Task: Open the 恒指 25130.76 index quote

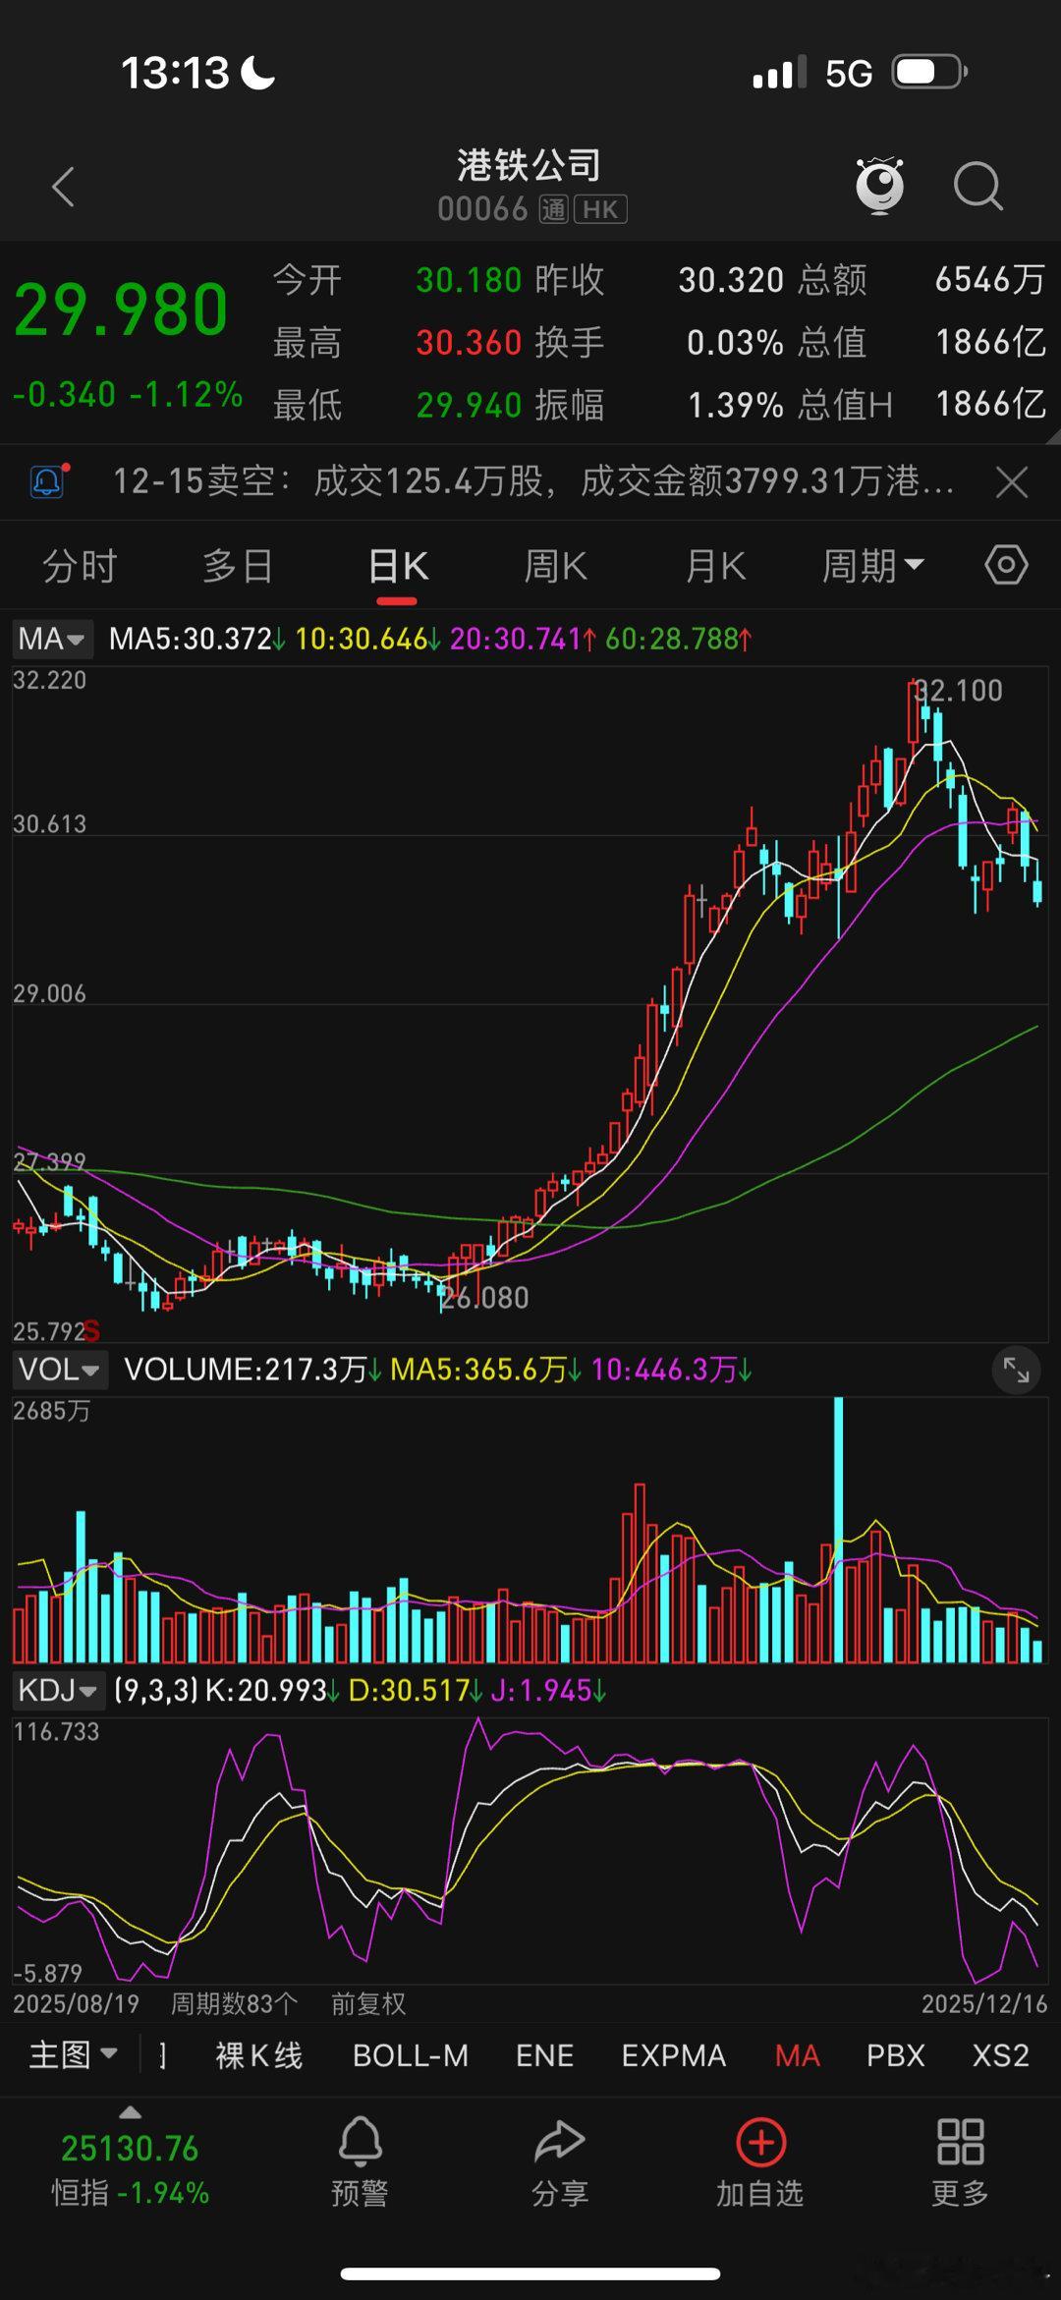Action: pyautogui.click(x=130, y=2168)
